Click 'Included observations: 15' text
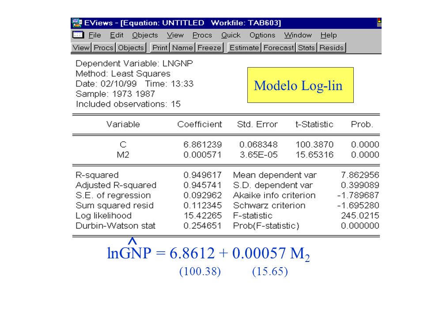The height and width of the screenshot is (318, 424). click(128, 104)
